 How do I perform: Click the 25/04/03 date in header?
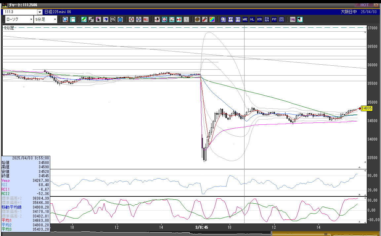coord(369,12)
